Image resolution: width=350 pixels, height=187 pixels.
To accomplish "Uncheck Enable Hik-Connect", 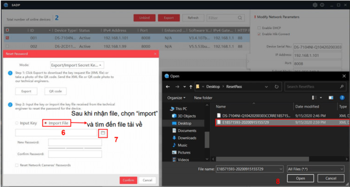I will 259,34.
